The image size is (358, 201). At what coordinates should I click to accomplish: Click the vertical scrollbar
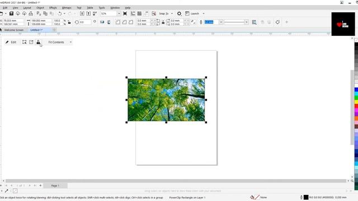(x=352, y=107)
